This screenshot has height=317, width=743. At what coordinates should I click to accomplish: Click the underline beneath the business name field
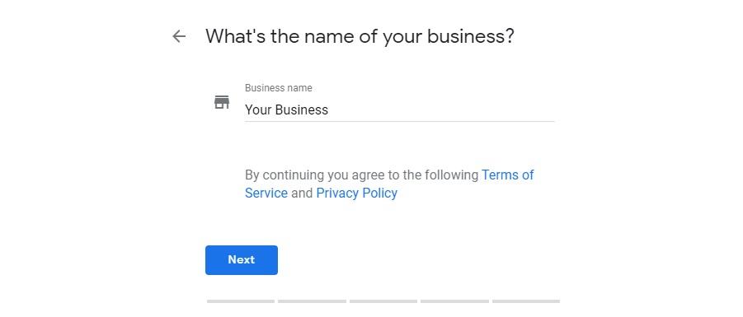[x=399, y=121]
